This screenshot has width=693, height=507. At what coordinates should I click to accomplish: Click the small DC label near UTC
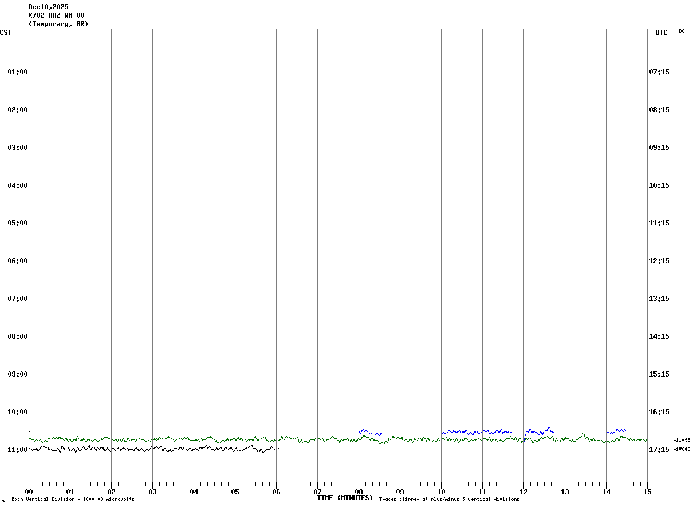click(682, 31)
